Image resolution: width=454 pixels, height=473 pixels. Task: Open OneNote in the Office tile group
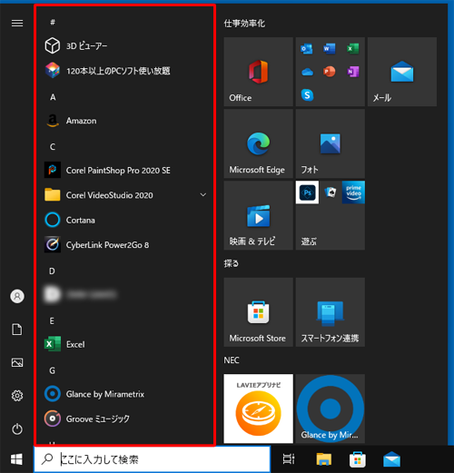353,72
